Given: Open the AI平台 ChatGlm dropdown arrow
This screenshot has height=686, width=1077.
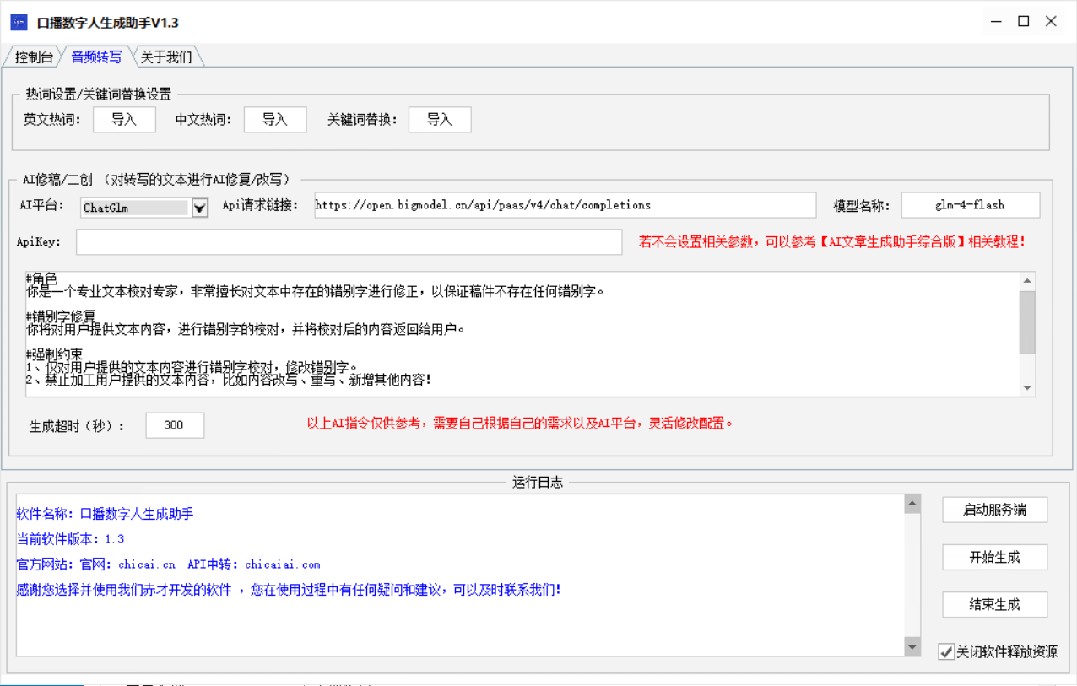Looking at the screenshot, I should point(200,208).
